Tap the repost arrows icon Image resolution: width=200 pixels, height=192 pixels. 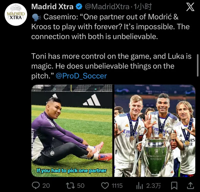click(x=70, y=185)
